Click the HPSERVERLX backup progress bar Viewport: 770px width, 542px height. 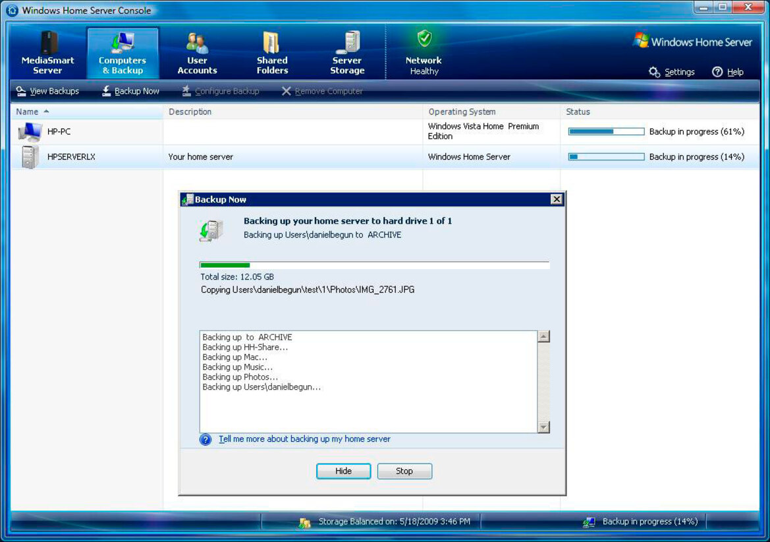607,157
